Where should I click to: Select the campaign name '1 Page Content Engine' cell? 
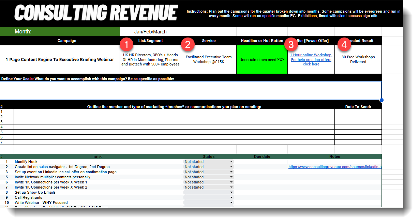point(60,60)
